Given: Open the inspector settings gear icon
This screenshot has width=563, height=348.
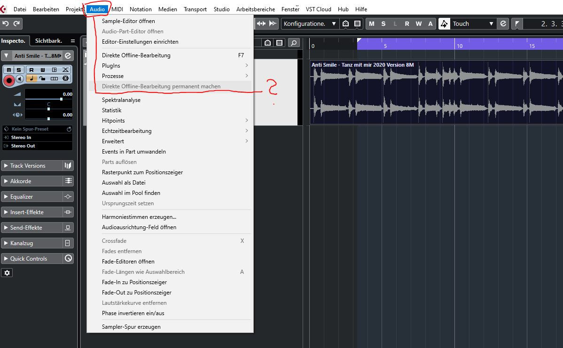Looking at the screenshot, I should (x=7, y=273).
